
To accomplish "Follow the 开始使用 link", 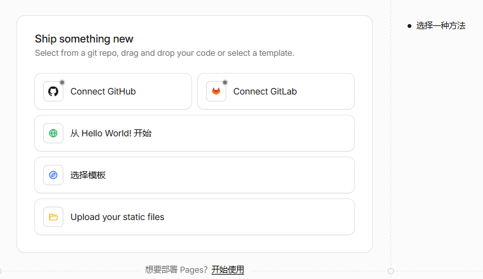I will [228, 269].
